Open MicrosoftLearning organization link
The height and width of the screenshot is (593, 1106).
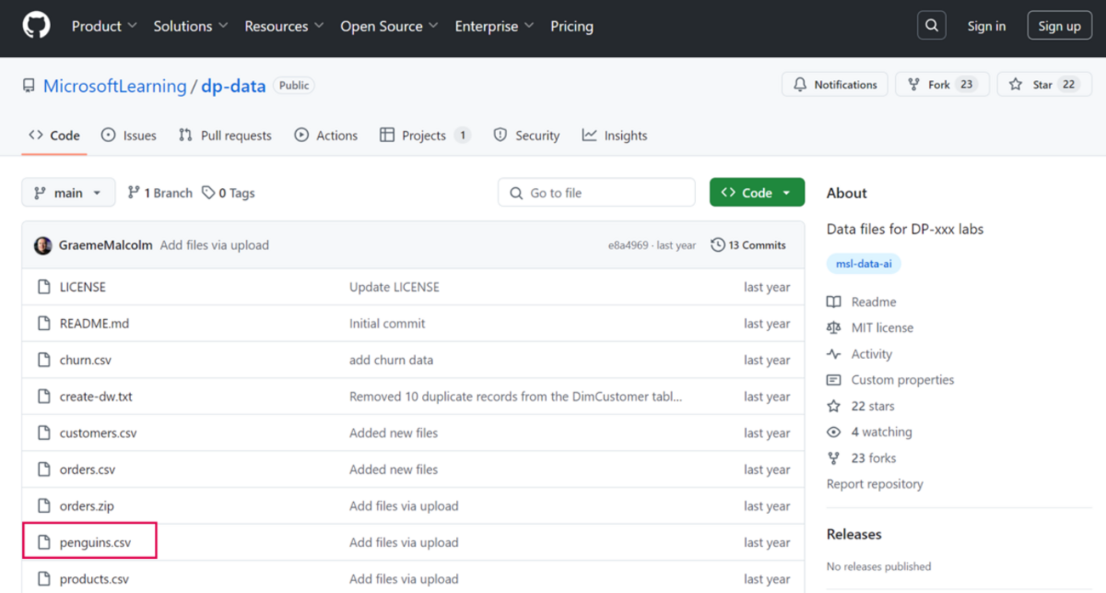[115, 86]
